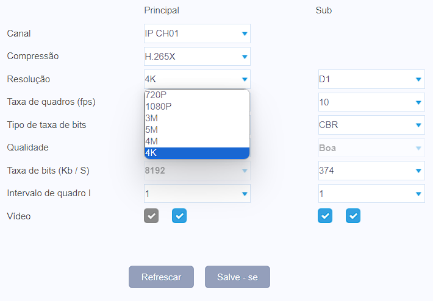The height and width of the screenshot is (301, 433).
Task: Expand the Sub frame rate 10 dropdown
Action: point(371,102)
